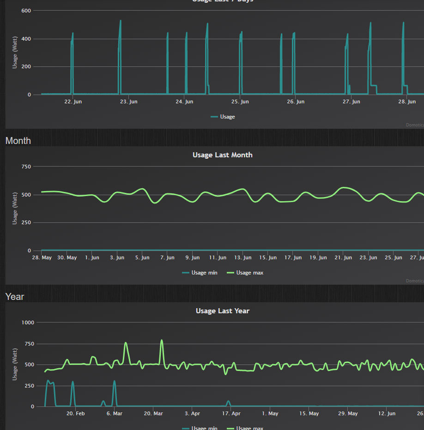Screen dimensions: 424x430
Task: Click the Usage (Watt) axis title of Month chart
Action: [x=15, y=209]
